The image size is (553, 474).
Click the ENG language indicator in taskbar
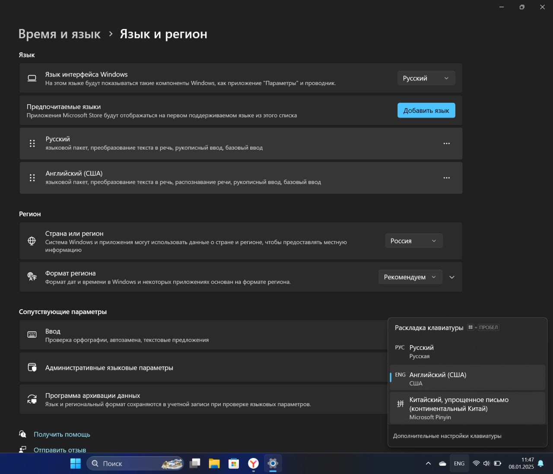tap(459, 464)
